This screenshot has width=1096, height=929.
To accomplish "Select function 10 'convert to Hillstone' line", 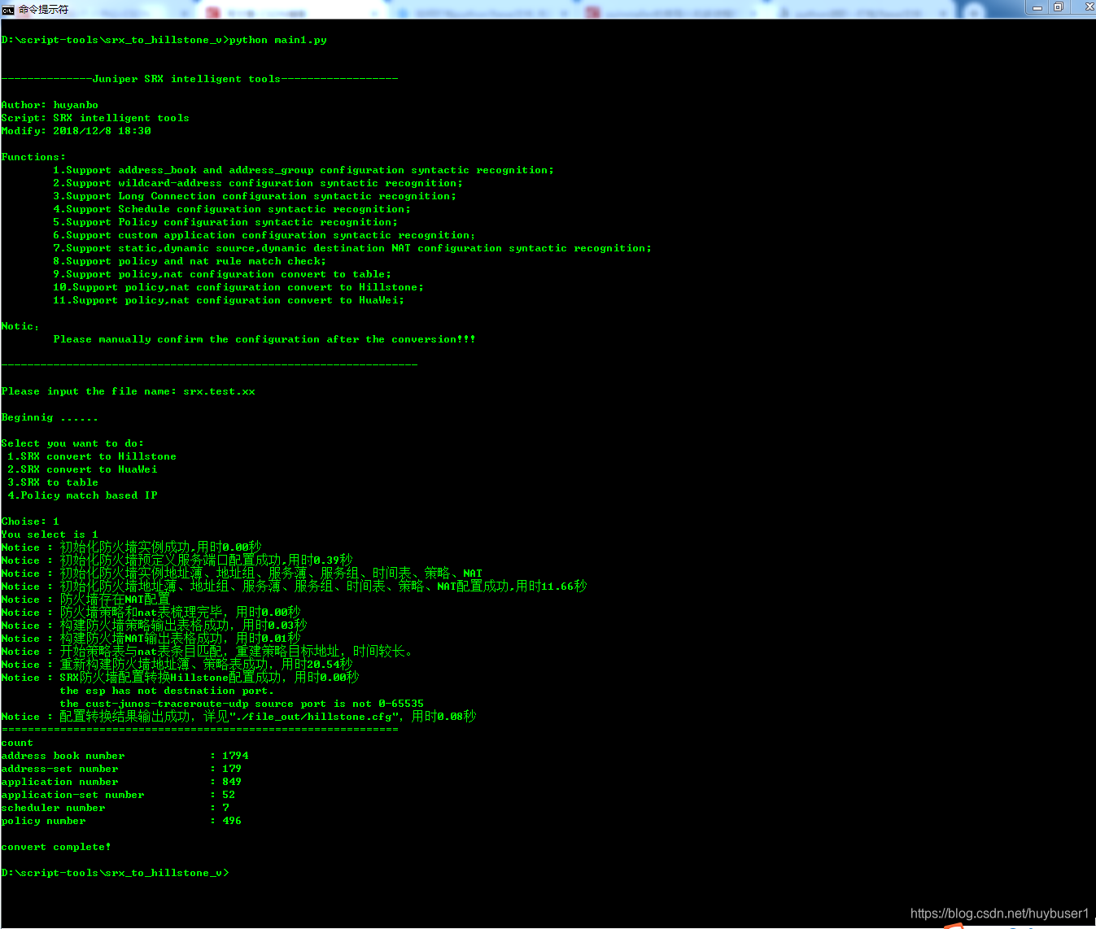I will [x=238, y=287].
